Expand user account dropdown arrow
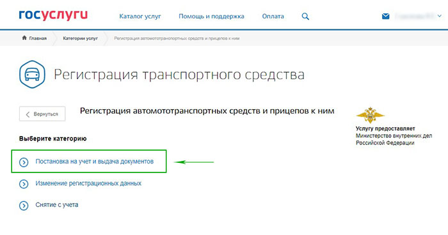 440,16
